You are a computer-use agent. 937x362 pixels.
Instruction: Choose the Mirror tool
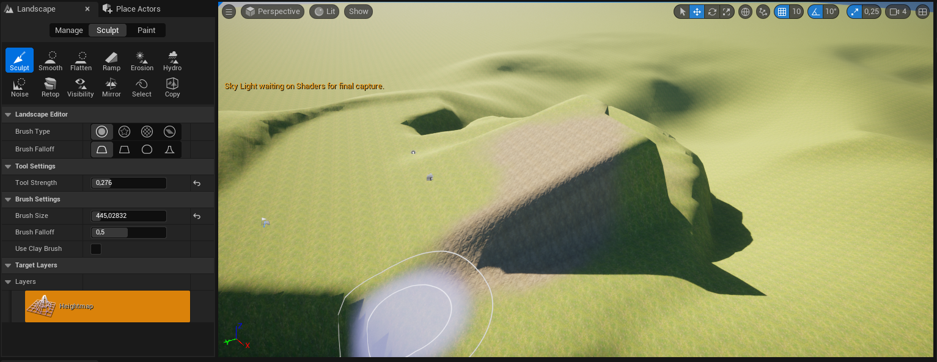pyautogui.click(x=111, y=87)
